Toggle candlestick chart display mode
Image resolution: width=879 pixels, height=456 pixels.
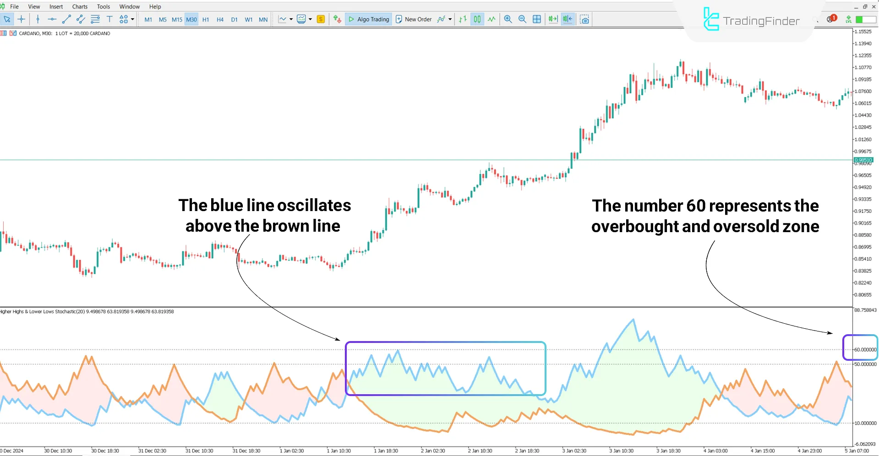(x=477, y=19)
